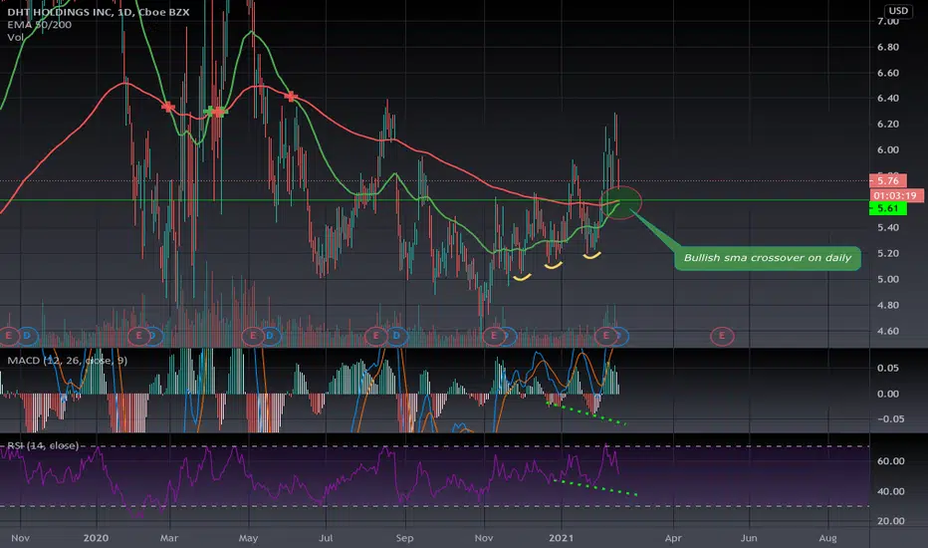
Task: Click the Aug label on time axis
Action: (x=827, y=538)
